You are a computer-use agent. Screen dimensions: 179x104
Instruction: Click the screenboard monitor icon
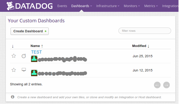pyautogui.click(x=24, y=70)
